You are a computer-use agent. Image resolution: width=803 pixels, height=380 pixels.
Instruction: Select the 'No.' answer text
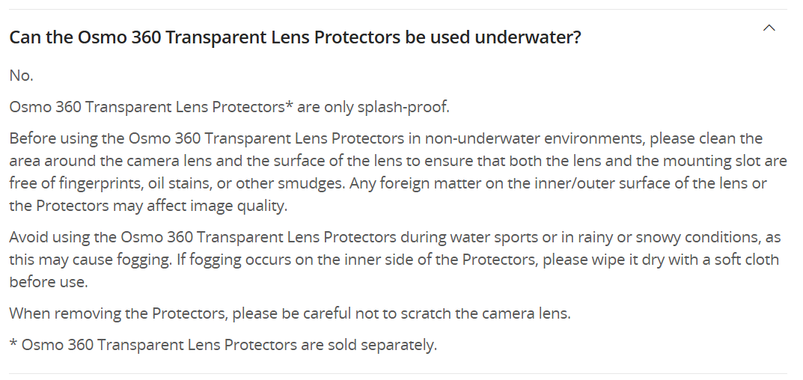[x=21, y=76]
